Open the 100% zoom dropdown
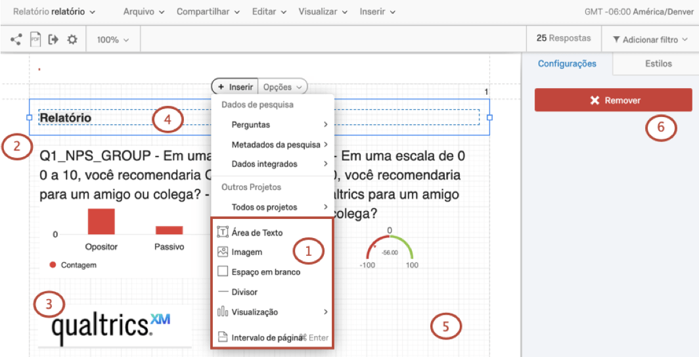Screen dimensions: 699x357 coord(113,39)
